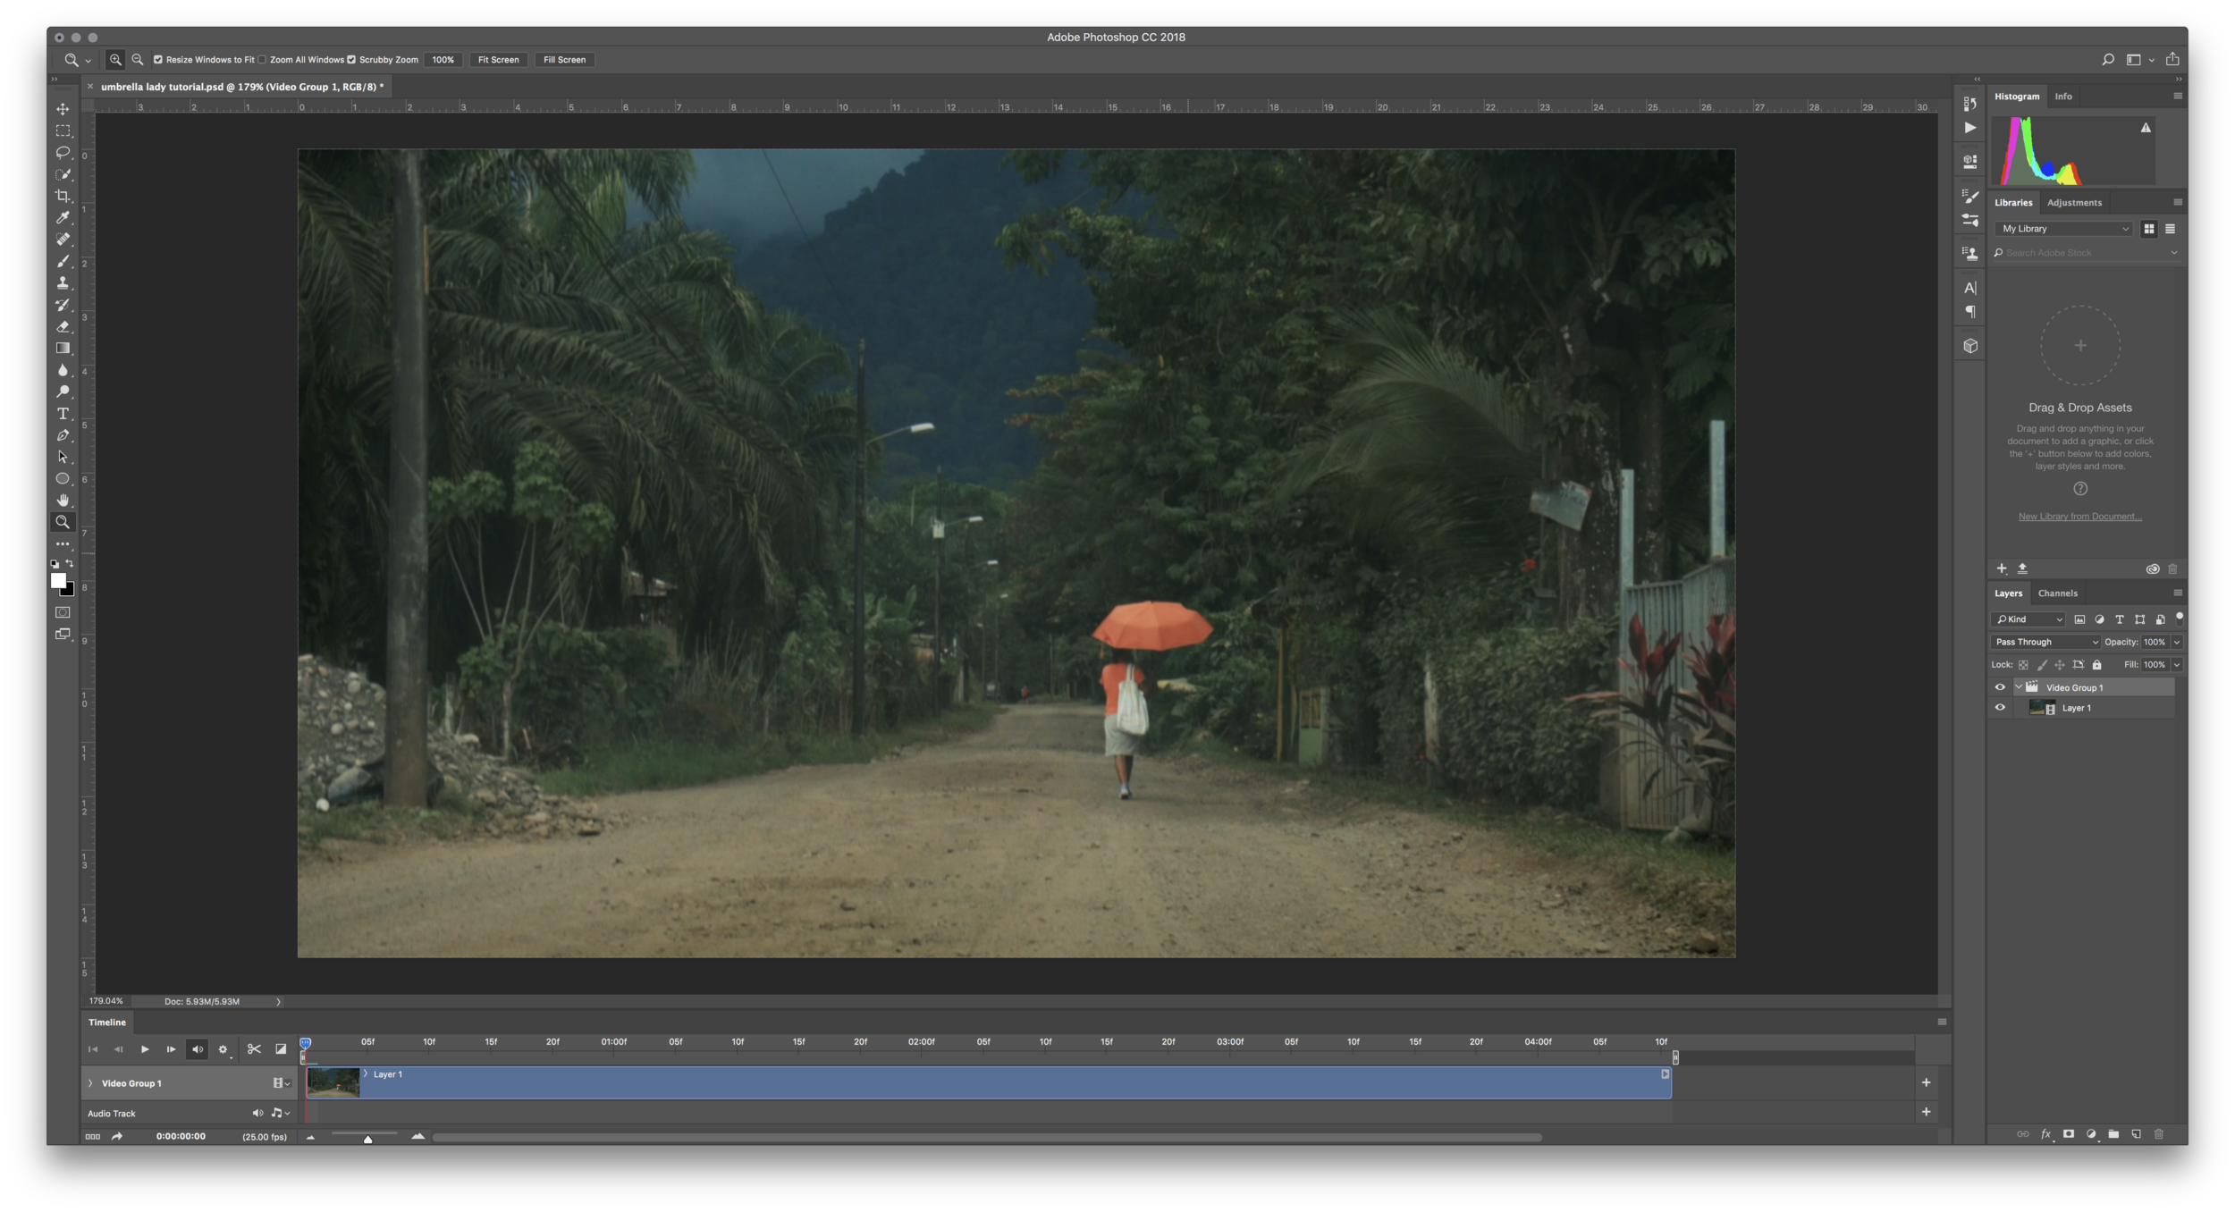Click the Zoom tool
2235x1212 pixels.
[x=61, y=521]
